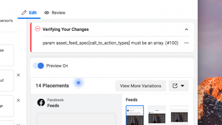
Task: Click the Feeds heading above thumbnails
Action: [132, 100]
